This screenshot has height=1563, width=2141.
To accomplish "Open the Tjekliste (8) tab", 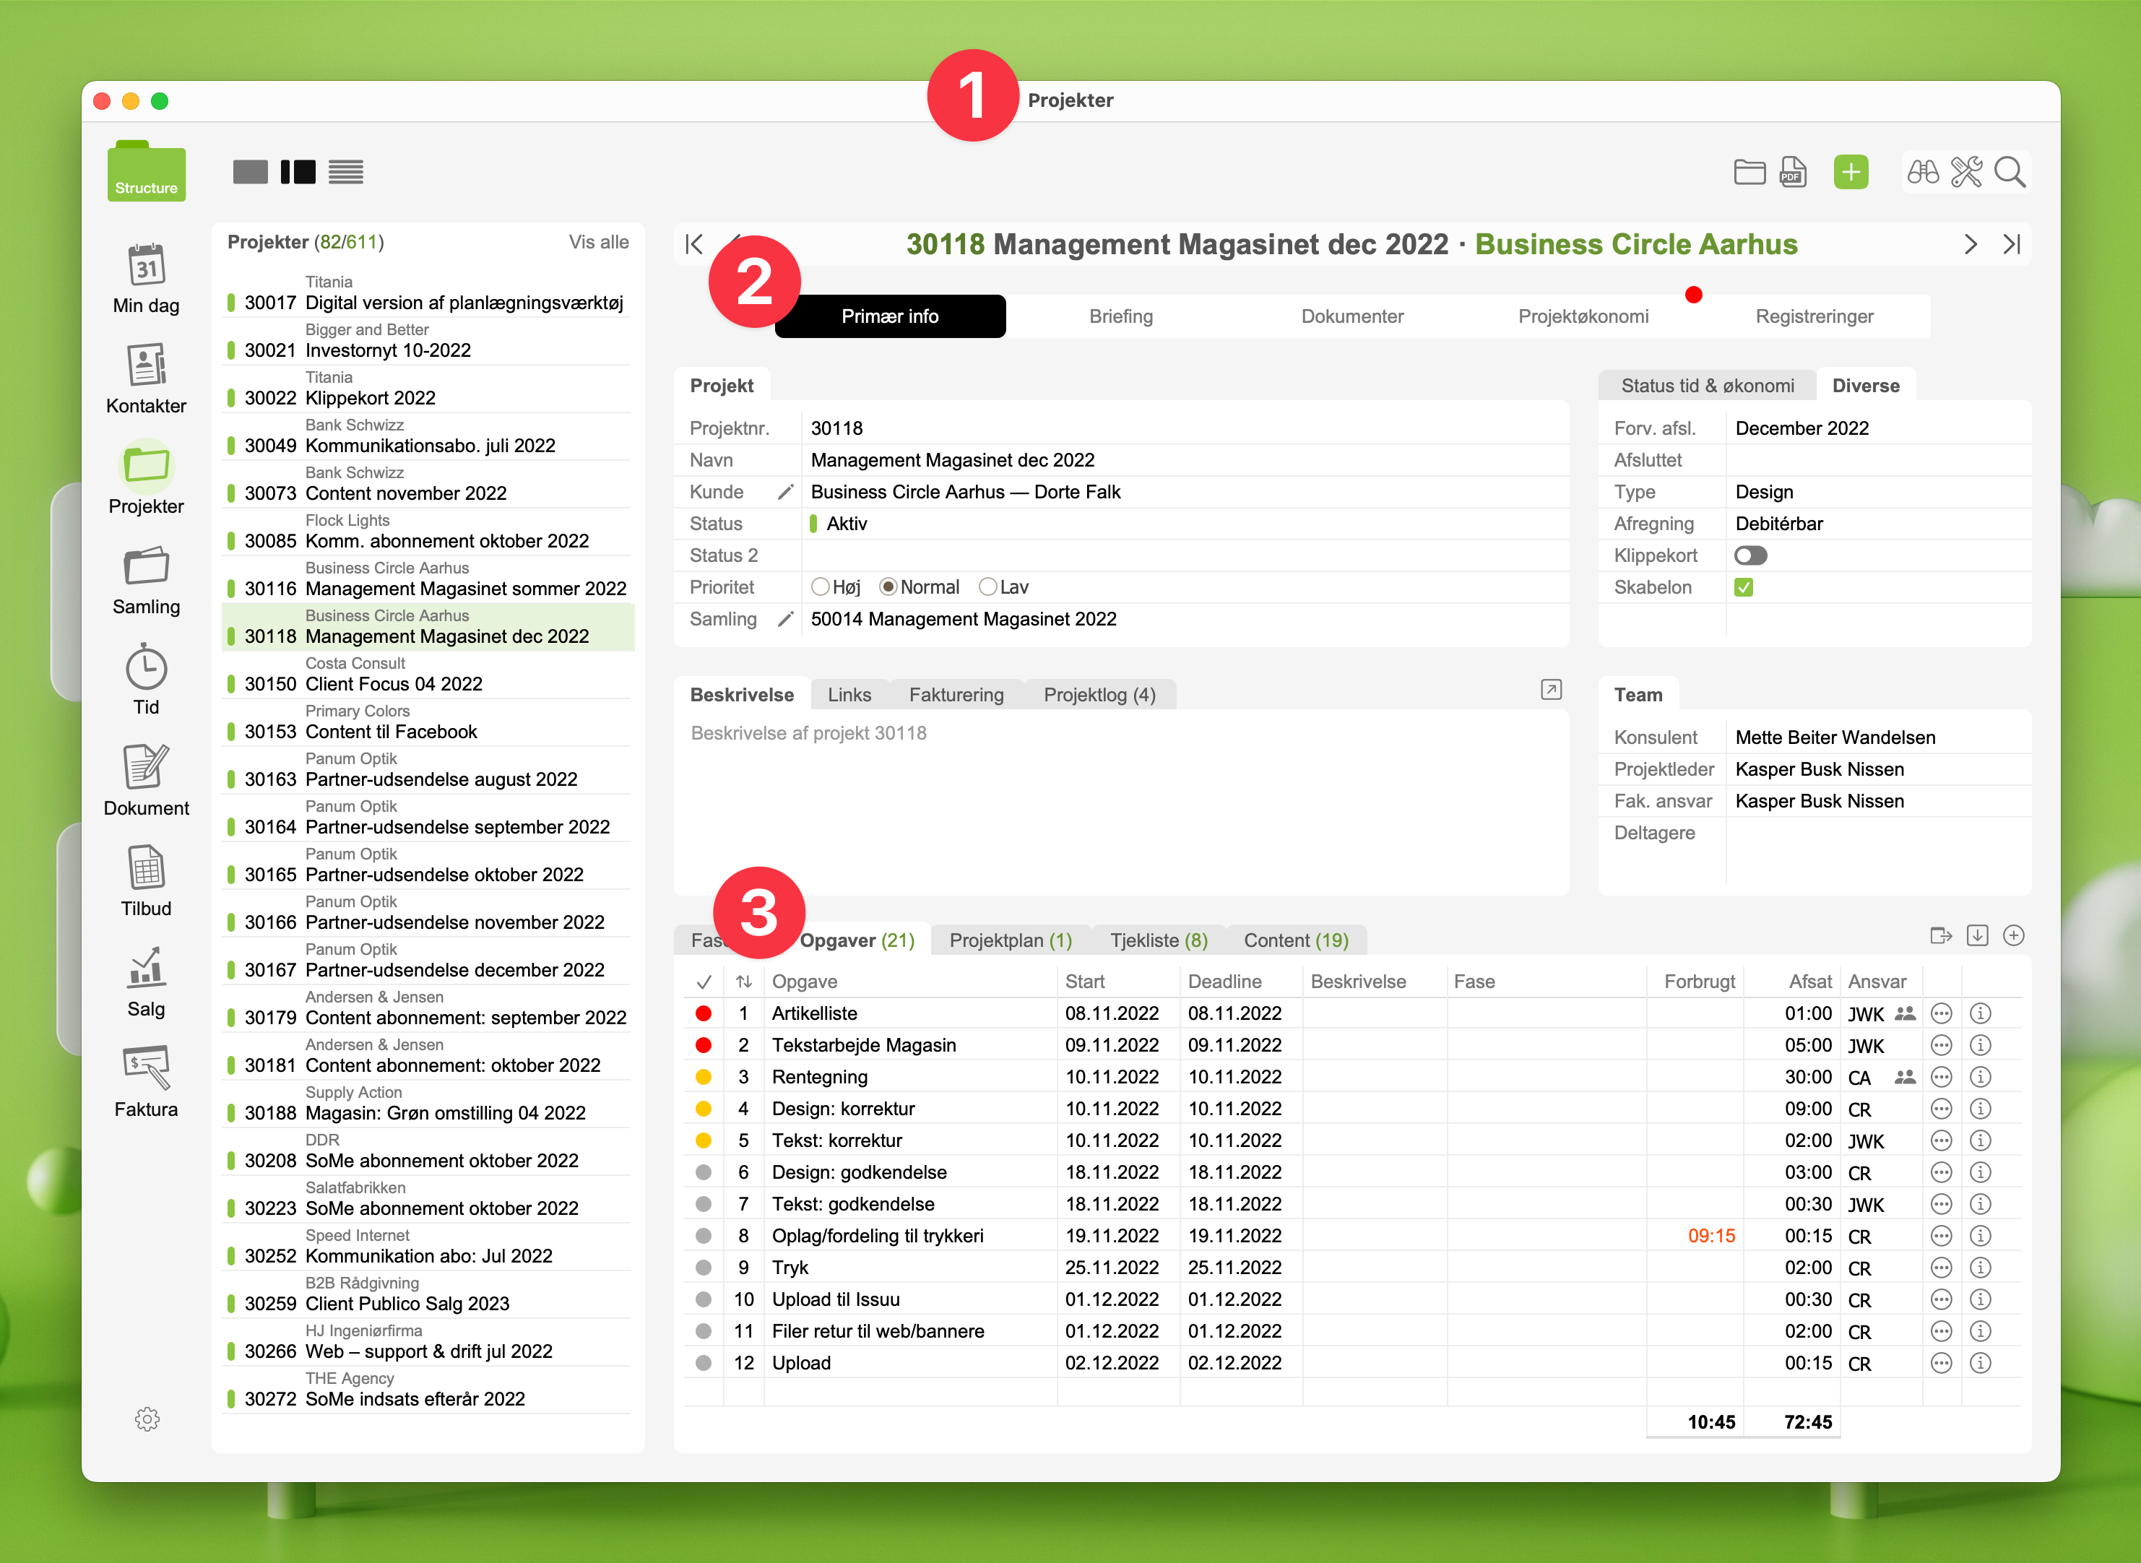I will [1158, 940].
